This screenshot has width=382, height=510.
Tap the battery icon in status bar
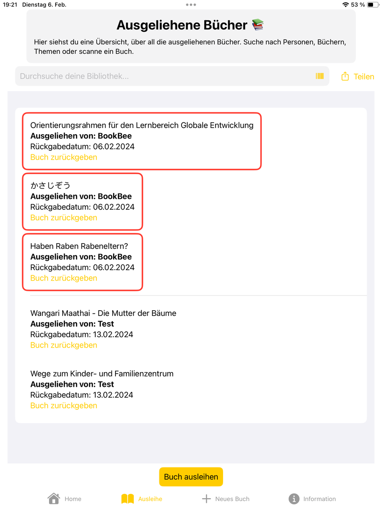coord(373,5)
